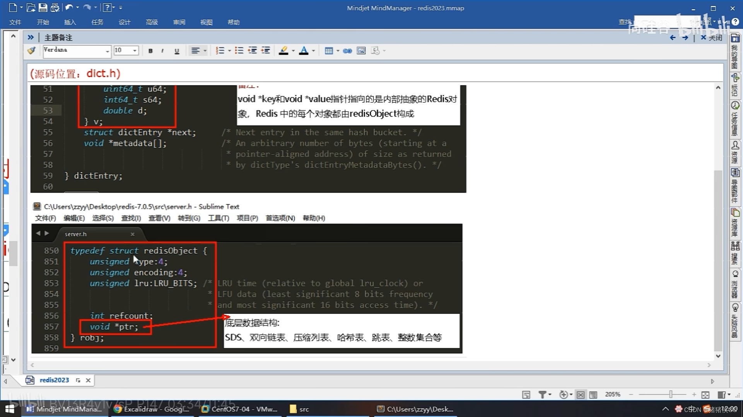Open the Verdana font name dropdown
The image size is (743, 417).
pos(107,51)
